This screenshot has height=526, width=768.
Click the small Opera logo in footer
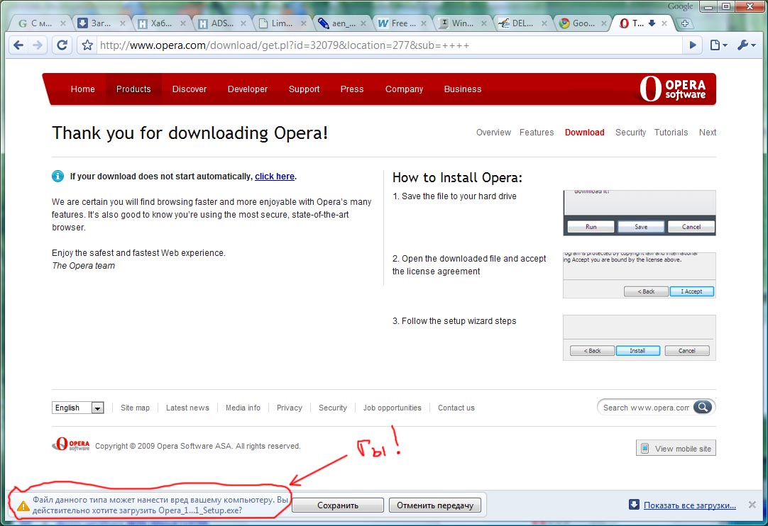point(71,444)
